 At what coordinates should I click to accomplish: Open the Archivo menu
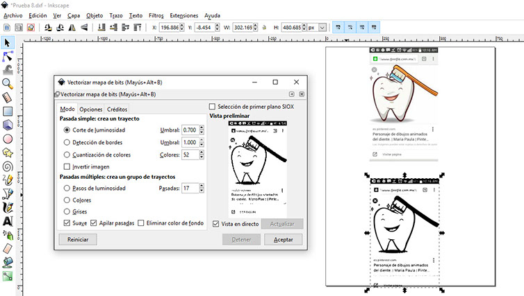(13, 15)
